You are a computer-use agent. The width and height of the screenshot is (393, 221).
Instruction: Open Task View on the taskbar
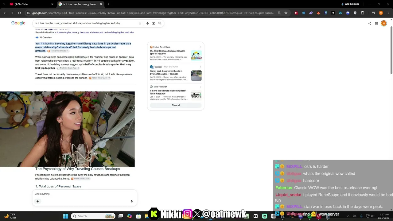click(x=121, y=216)
